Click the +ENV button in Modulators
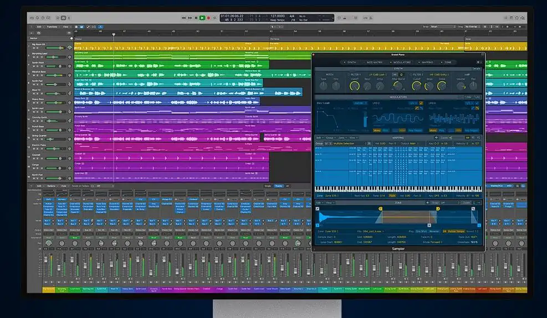Image resolution: width=547 pixels, height=318 pixels. pyautogui.click(x=468, y=97)
